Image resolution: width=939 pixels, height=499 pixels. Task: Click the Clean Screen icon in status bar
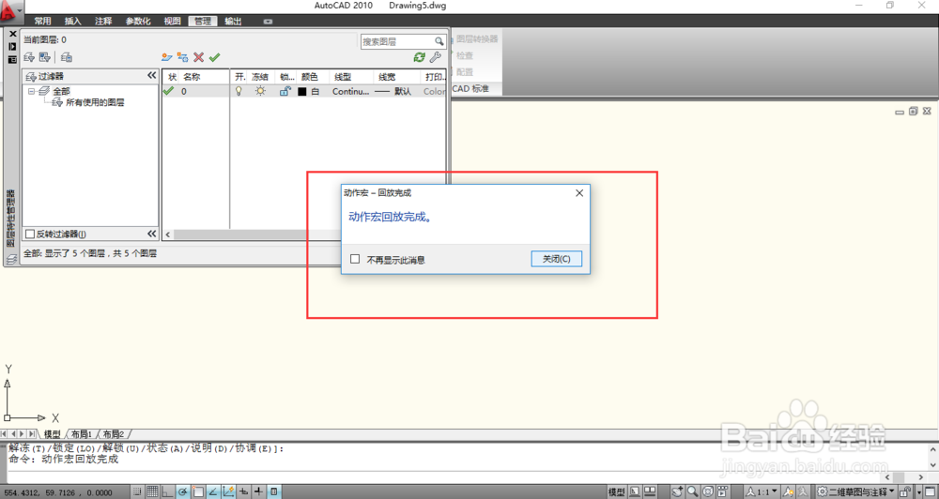coord(930,491)
